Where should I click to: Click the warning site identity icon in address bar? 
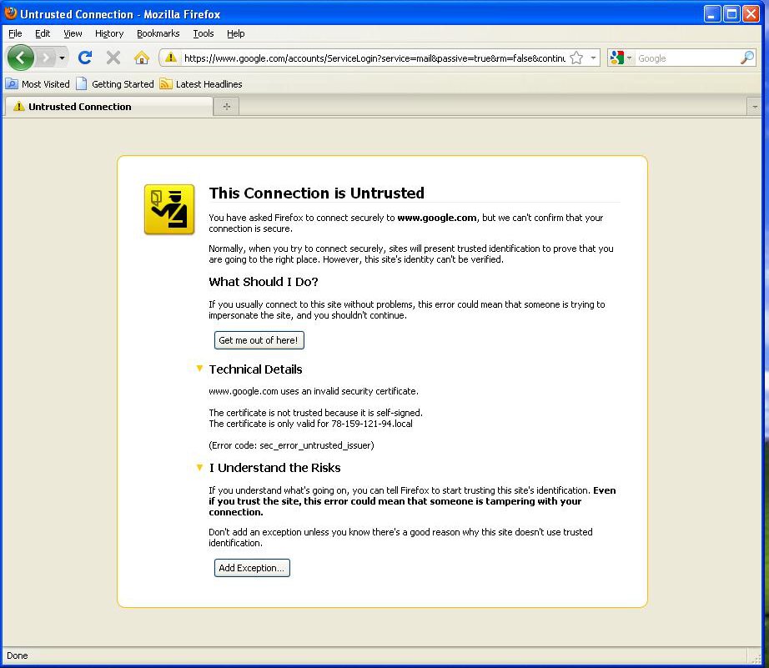[x=171, y=58]
